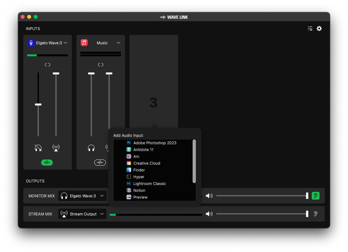Click the Photoshop Ps icon in list
Screen dimensions: 348x252
click(x=129, y=143)
